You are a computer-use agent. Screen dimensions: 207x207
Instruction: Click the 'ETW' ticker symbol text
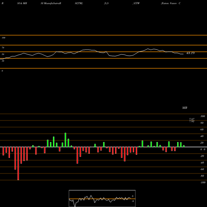tap(137, 3)
